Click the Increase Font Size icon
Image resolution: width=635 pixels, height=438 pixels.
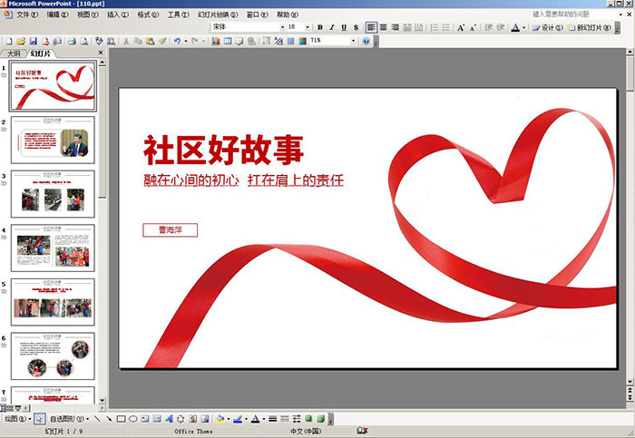pos(461,28)
